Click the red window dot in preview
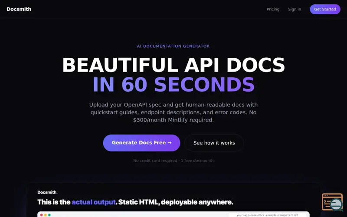Screen dimensions: 347x217 click(x=41, y=215)
